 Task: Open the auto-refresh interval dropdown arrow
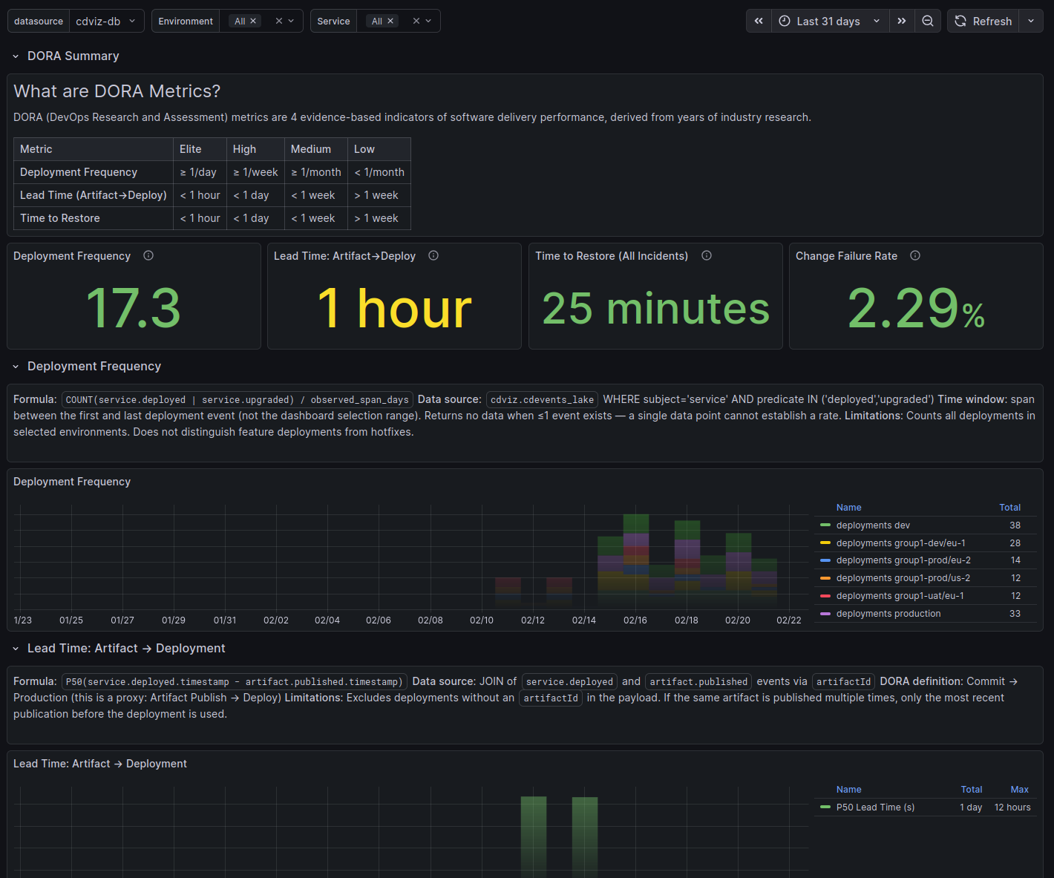tap(1031, 21)
